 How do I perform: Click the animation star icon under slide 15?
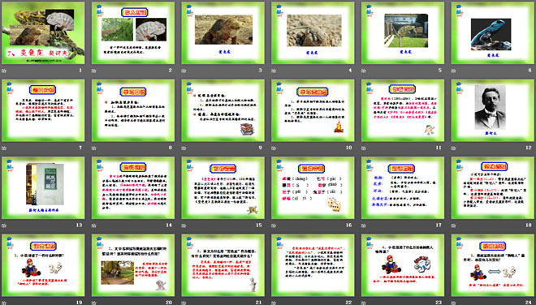click(184, 226)
